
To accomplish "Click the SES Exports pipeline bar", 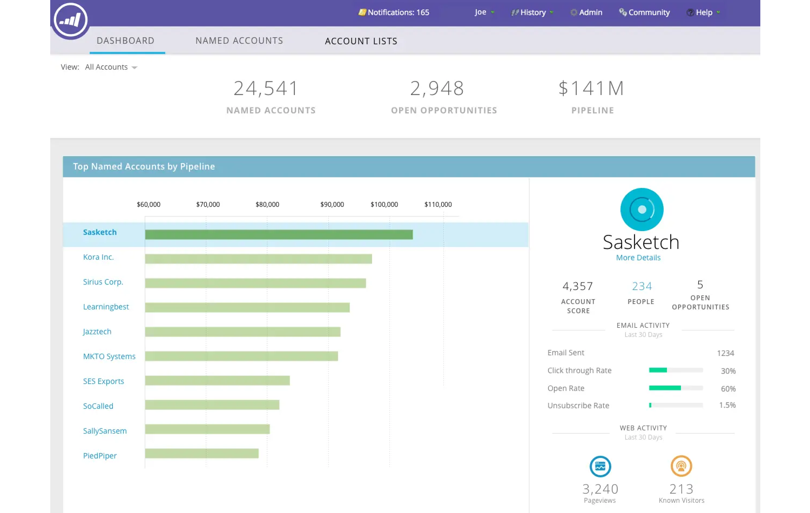I will click(217, 380).
